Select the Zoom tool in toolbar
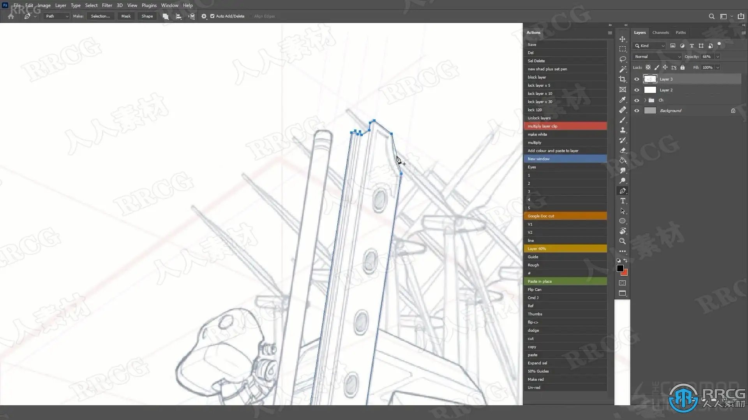The height and width of the screenshot is (420, 748). 623,241
